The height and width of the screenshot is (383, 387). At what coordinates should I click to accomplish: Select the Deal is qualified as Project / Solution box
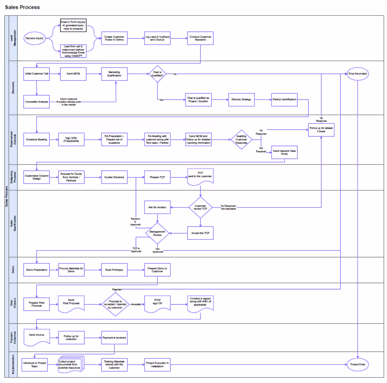[198, 100]
